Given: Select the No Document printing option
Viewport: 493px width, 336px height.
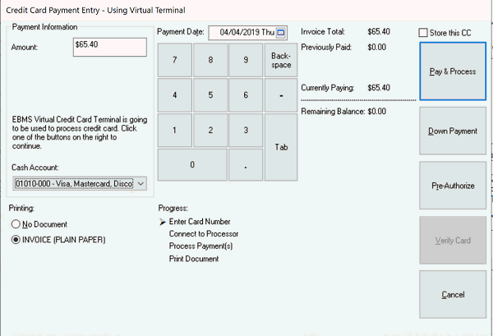Looking at the screenshot, I should tap(16, 224).
